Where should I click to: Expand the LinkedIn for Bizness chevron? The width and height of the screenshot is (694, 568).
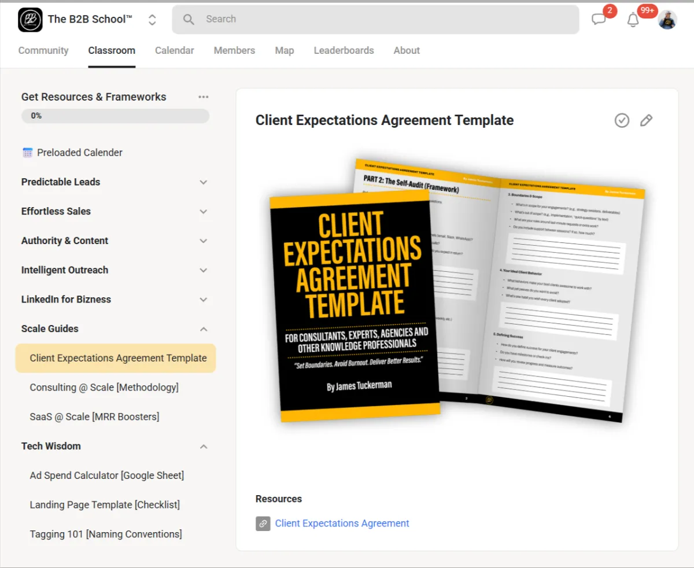204,300
